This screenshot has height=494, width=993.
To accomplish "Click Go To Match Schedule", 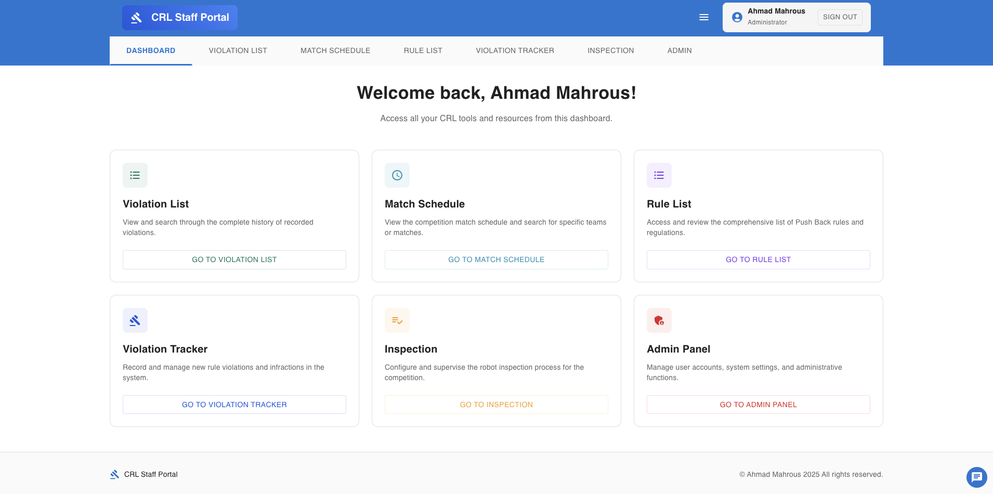I will tap(496, 259).
